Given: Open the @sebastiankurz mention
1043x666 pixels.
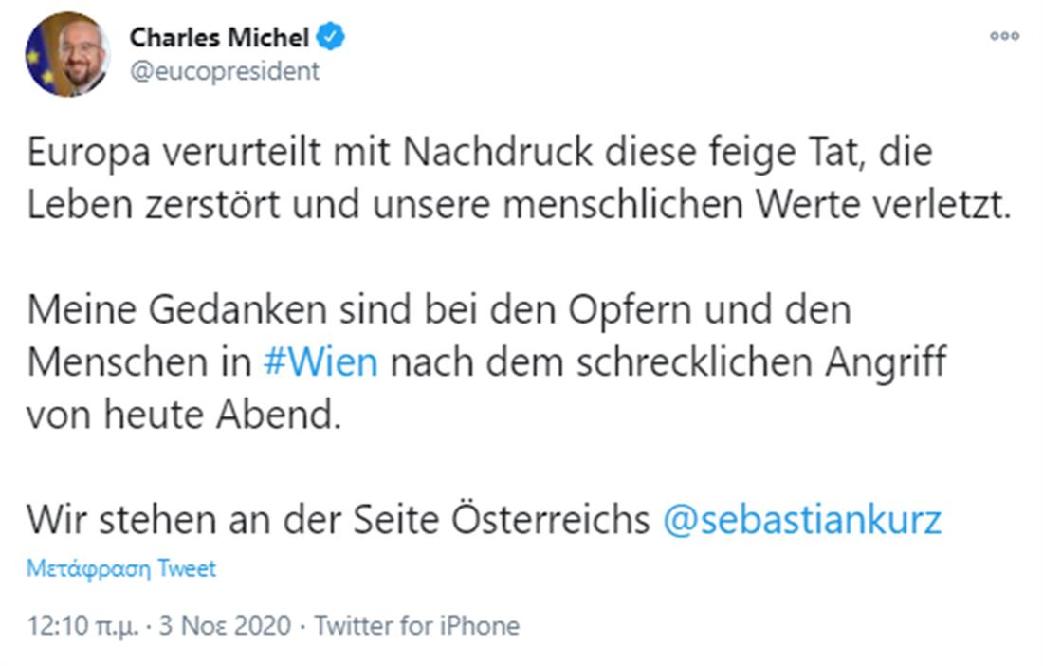Looking at the screenshot, I should [801, 520].
